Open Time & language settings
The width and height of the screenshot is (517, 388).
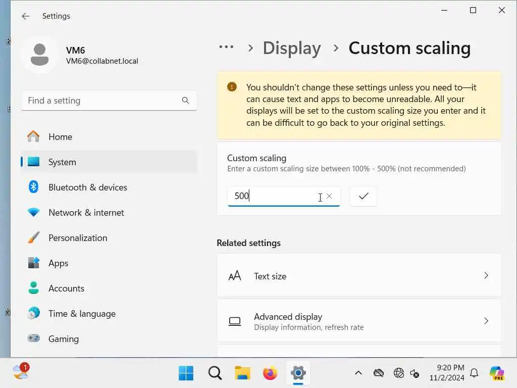coord(82,314)
